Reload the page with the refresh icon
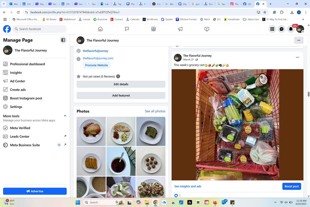 (18, 12)
